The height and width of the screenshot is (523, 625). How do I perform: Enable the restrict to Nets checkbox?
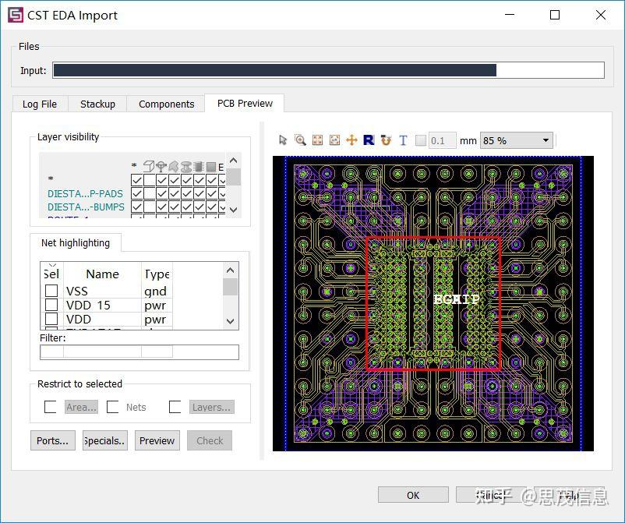pos(113,407)
